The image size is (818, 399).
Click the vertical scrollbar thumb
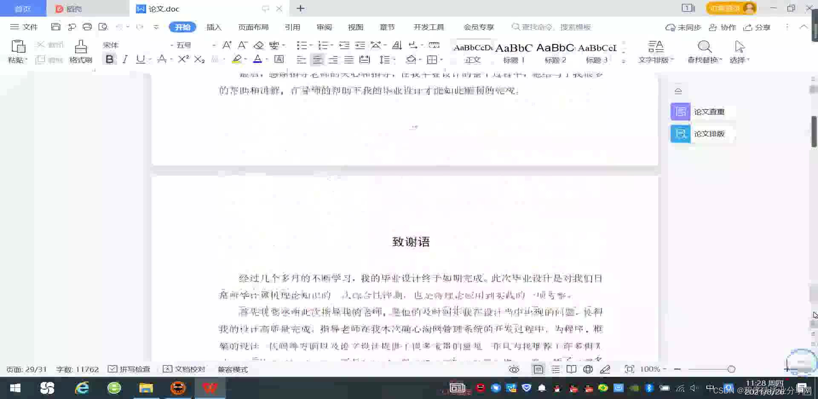[814, 131]
